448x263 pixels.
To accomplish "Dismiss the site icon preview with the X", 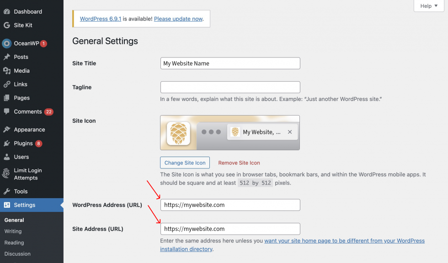I will (x=290, y=132).
